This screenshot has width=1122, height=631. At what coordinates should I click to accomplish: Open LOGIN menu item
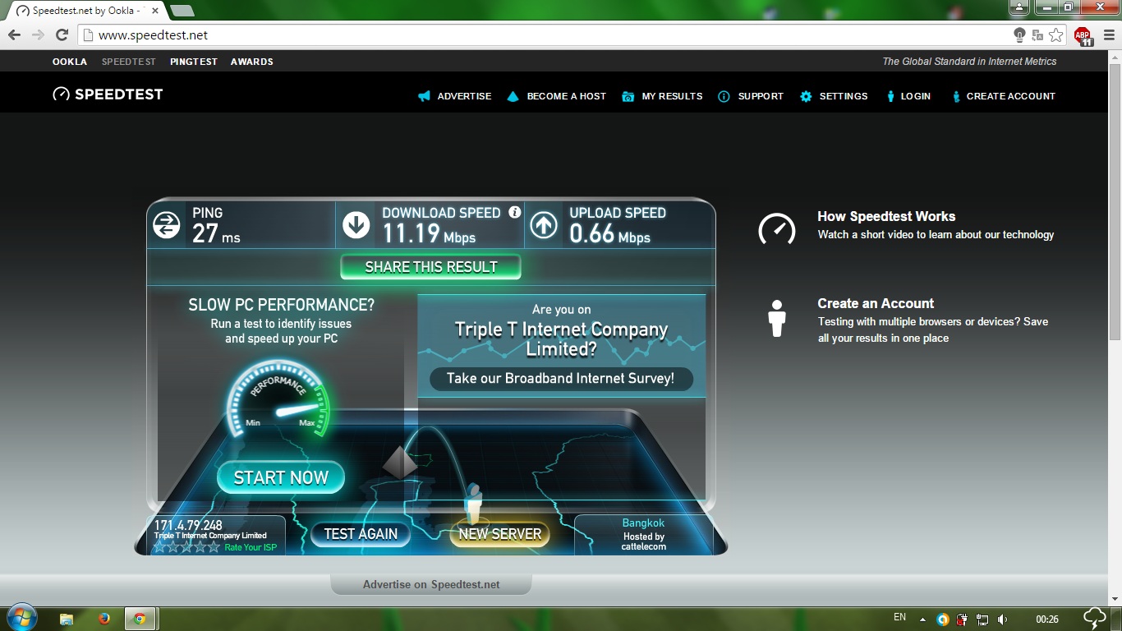915,96
